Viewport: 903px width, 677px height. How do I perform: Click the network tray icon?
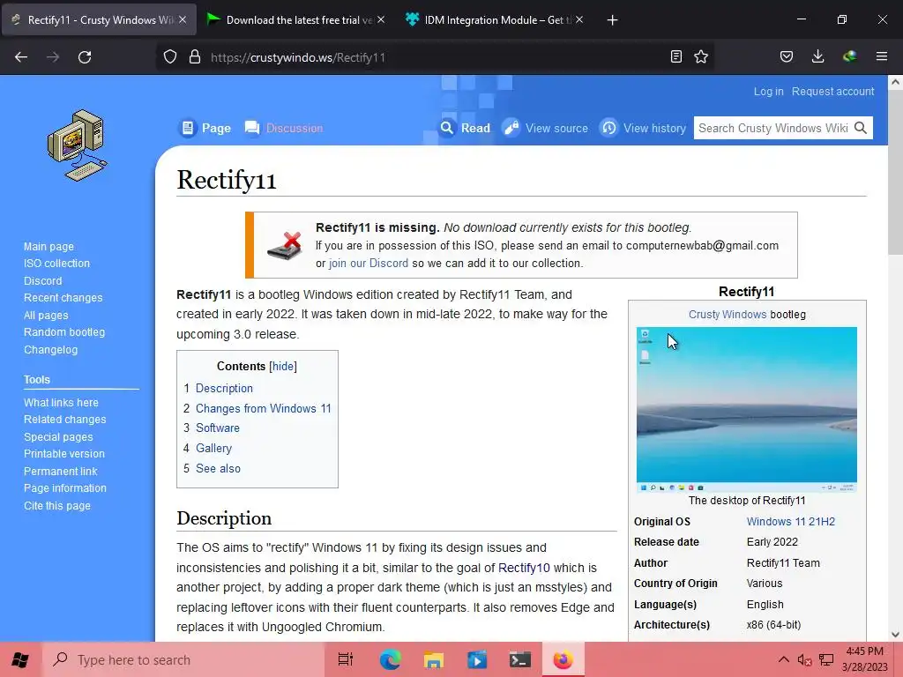coord(826,659)
